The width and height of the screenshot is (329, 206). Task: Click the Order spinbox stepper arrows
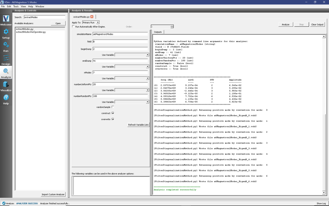[172, 27]
